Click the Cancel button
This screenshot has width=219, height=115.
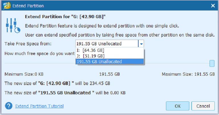click(x=203, y=106)
